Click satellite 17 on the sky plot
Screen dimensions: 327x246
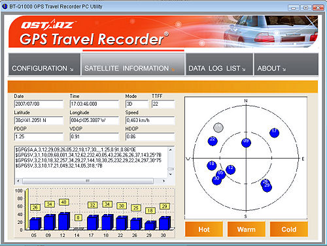[x=274, y=132]
